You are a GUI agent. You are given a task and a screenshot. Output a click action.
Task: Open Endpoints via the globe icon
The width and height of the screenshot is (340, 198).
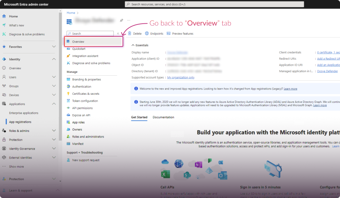147,34
